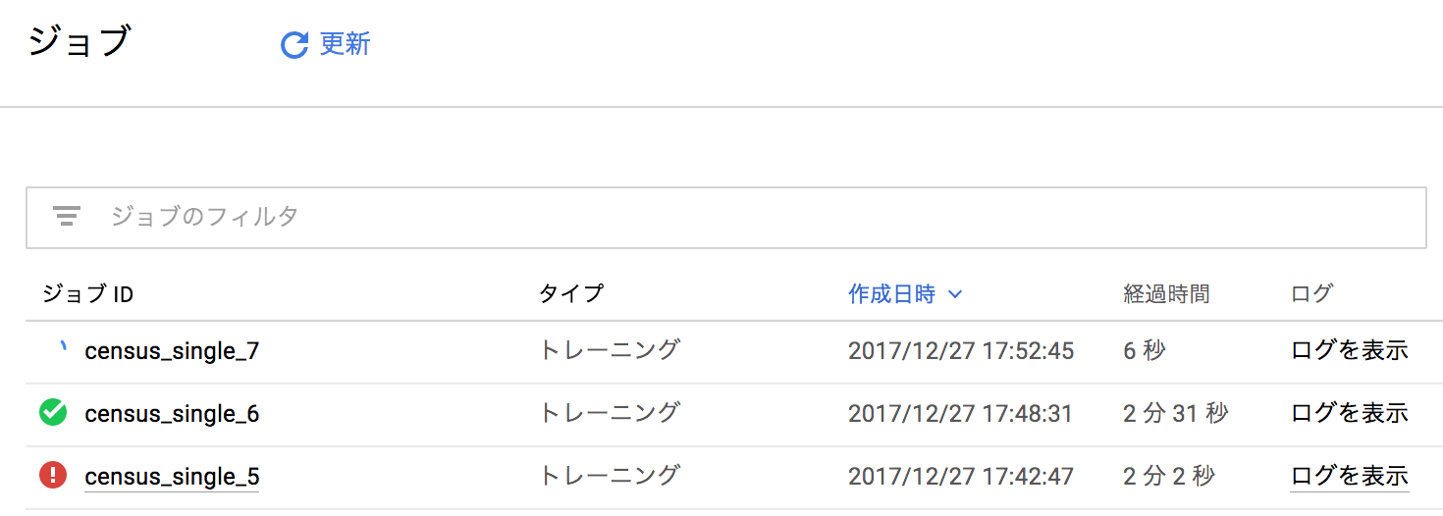The height and width of the screenshot is (516, 1443).
Task: Click the 経過時間 column header
Action: (x=1166, y=293)
